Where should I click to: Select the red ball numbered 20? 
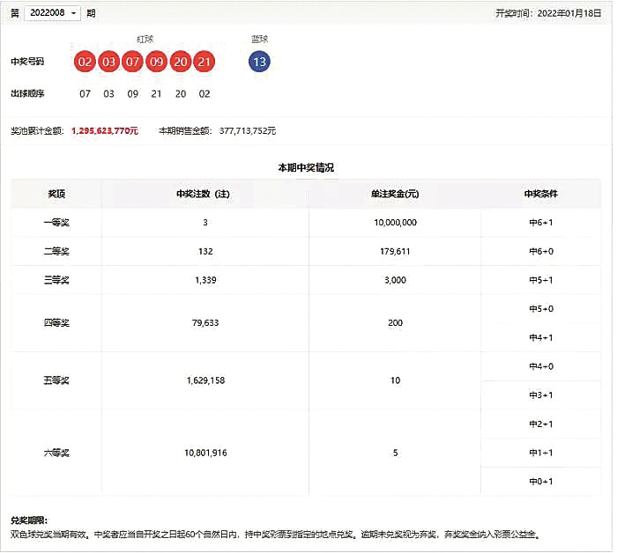pos(180,62)
